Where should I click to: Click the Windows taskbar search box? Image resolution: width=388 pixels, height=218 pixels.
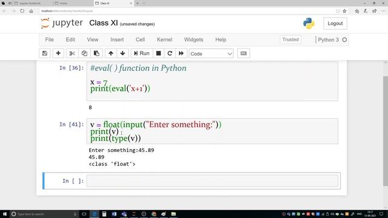(44, 214)
